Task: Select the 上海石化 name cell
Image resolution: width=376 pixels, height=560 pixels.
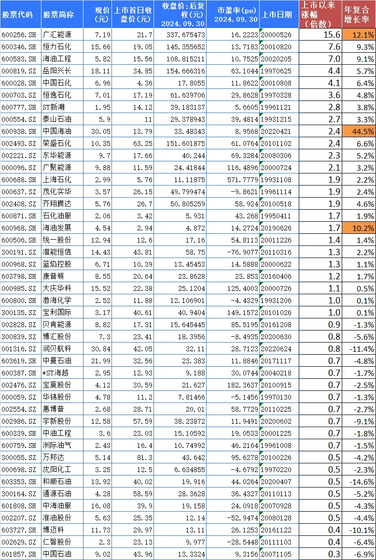Action: click(x=62, y=180)
